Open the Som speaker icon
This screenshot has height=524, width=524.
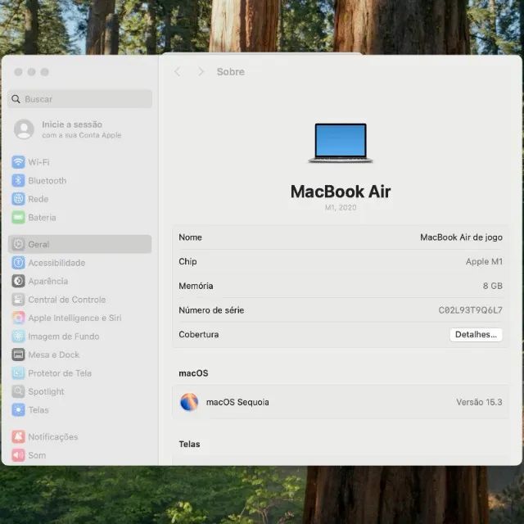[x=18, y=455]
